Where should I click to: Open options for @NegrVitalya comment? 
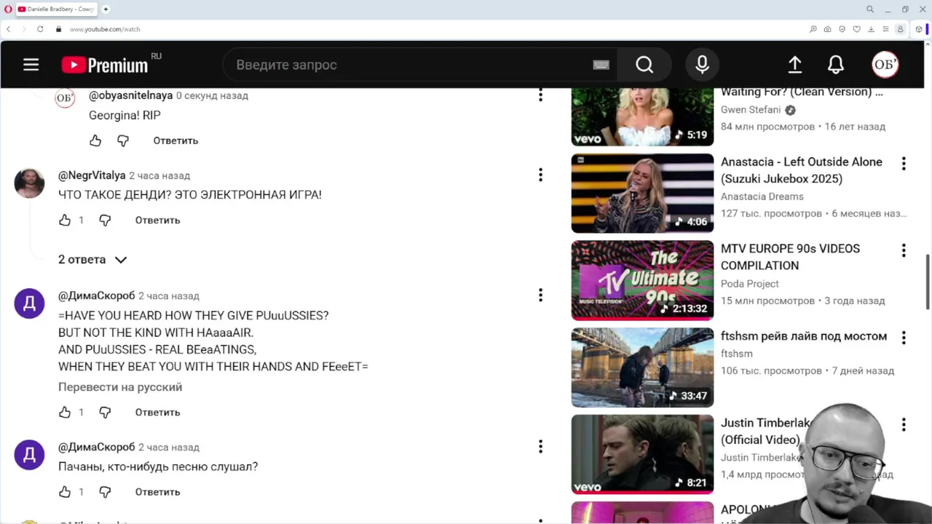(540, 175)
